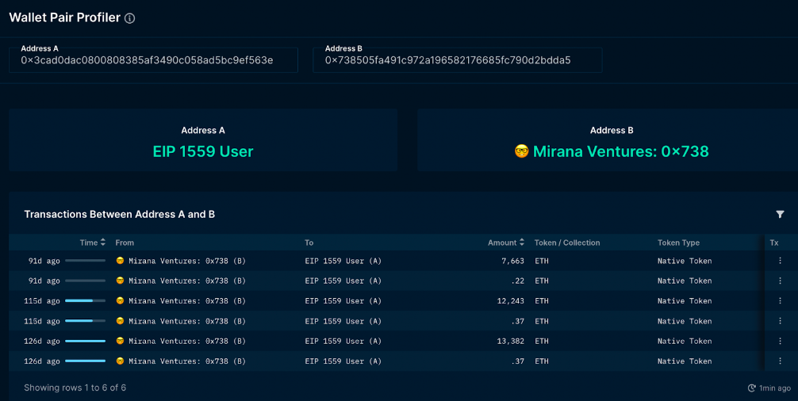
Task: Open the three-dot menu for the 126d ago .37 ETH row
Action: click(x=780, y=361)
